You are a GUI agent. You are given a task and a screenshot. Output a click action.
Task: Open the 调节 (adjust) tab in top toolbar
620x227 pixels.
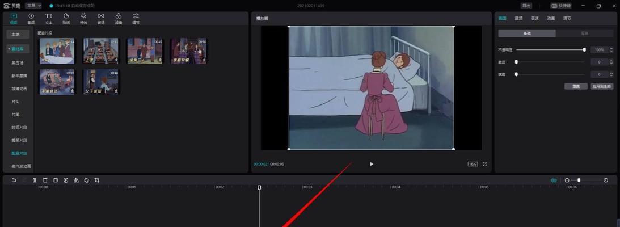pos(136,18)
